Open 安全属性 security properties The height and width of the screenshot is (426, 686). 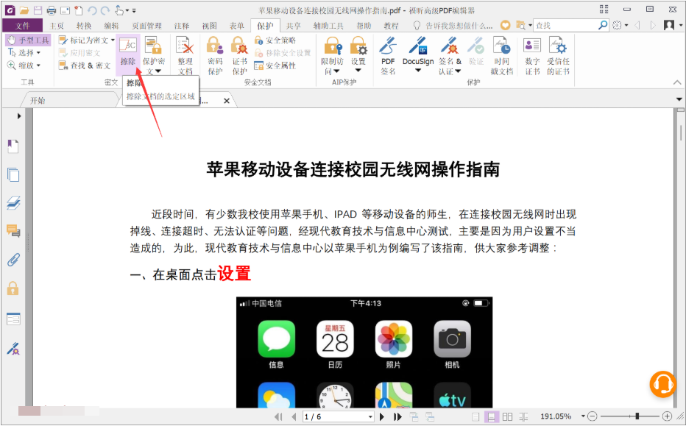pos(275,65)
